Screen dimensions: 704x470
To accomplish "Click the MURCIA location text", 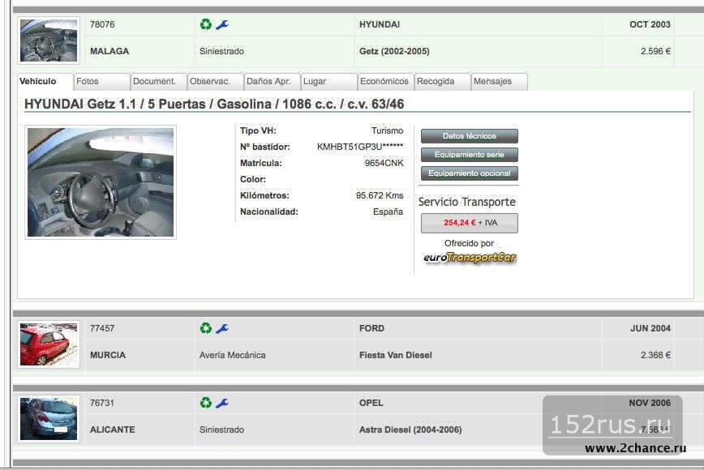I will point(108,355).
